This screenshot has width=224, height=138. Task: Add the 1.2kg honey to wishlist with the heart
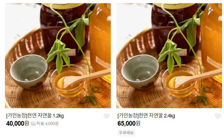tap(107, 116)
